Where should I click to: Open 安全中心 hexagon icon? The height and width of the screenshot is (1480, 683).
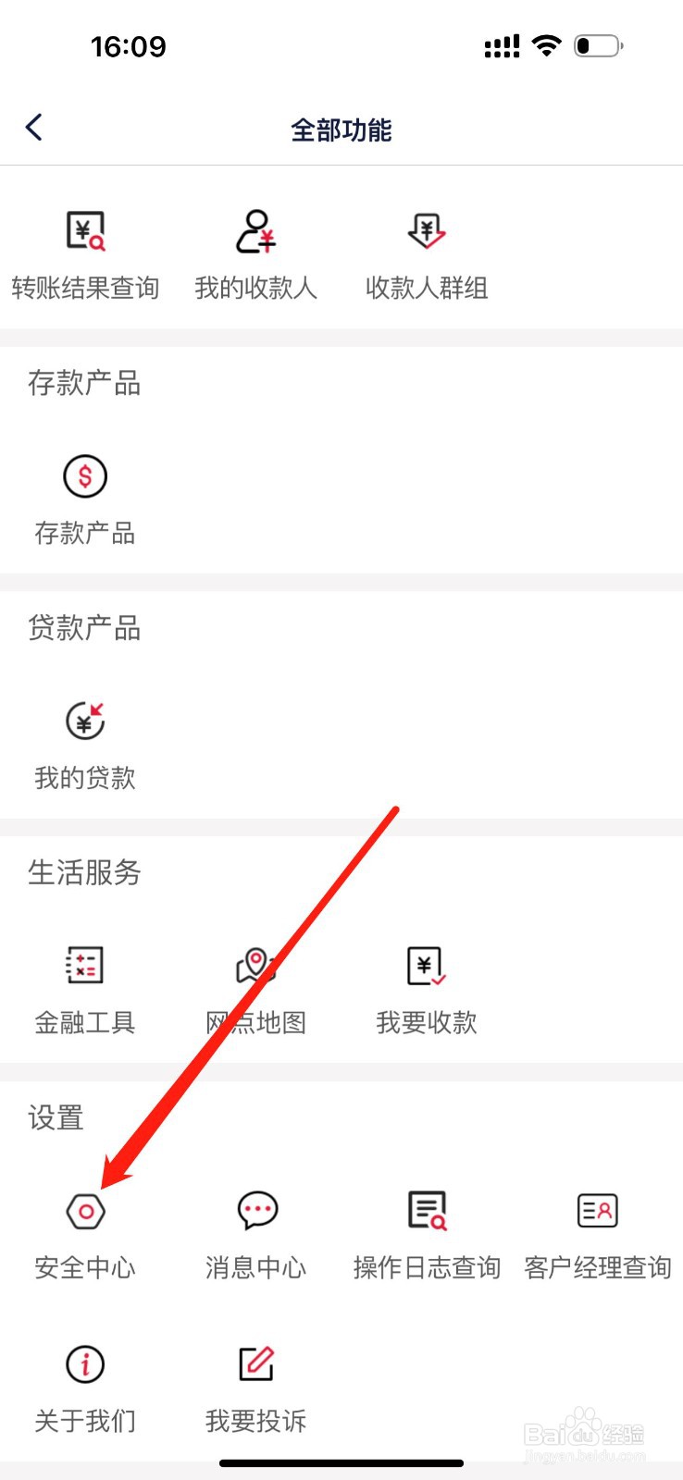tap(85, 1211)
